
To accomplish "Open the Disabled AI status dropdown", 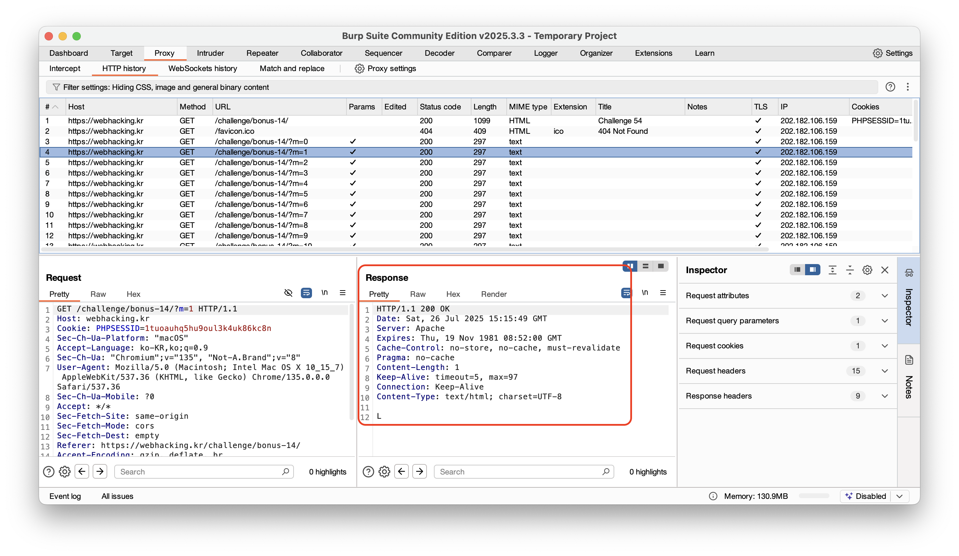I will [900, 496].
